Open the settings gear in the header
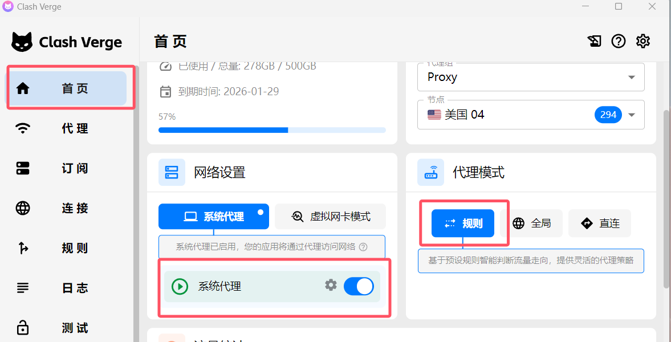Viewport: 671px width, 342px height. pyautogui.click(x=643, y=41)
